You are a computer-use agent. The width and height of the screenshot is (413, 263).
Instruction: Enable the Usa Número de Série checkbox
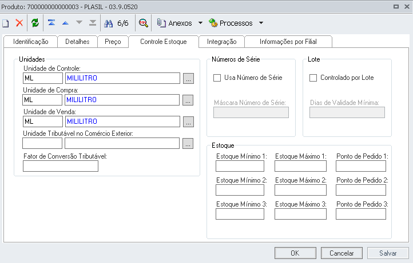click(x=217, y=78)
